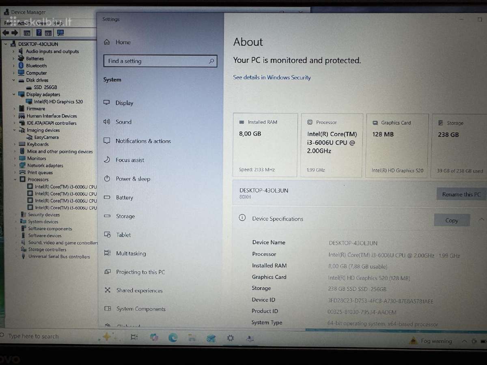Launch Microsoft Edge from taskbar
487x365 pixels.
click(x=173, y=337)
